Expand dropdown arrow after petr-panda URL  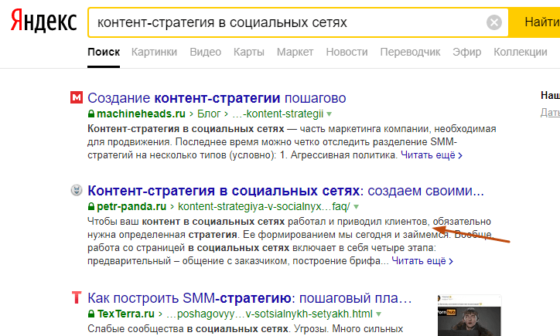tap(356, 207)
